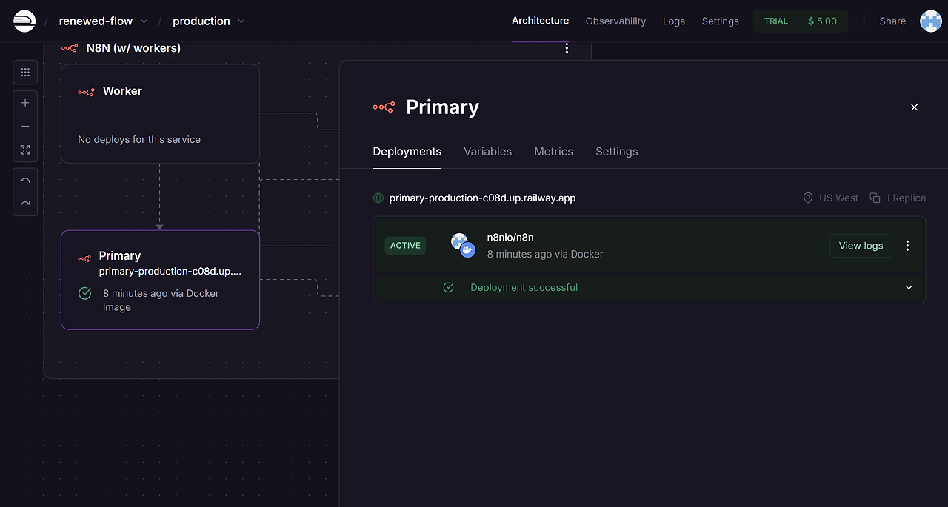The image size is (948, 507).
Task: Switch to the Metrics tab
Action: tap(553, 151)
